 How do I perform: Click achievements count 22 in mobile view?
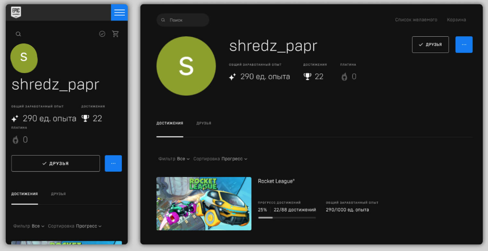[x=98, y=119]
